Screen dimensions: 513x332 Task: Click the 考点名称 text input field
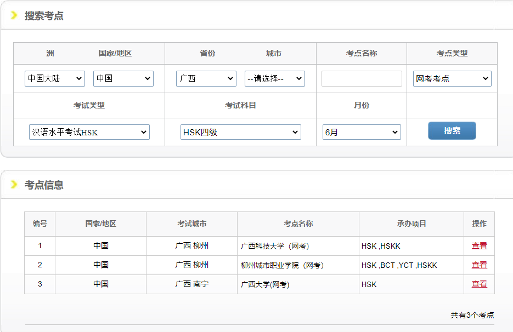362,79
